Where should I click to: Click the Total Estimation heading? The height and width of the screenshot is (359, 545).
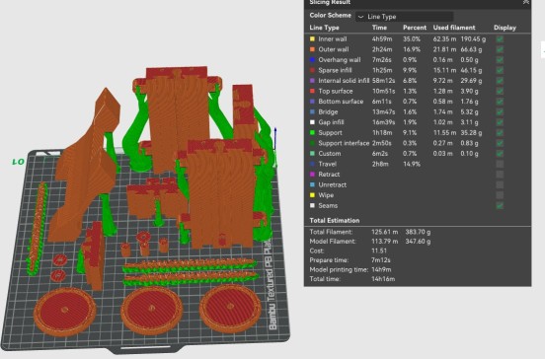[x=335, y=221]
